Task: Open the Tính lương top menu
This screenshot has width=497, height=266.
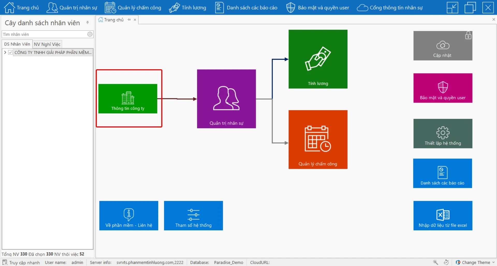Action: pyautogui.click(x=187, y=7)
